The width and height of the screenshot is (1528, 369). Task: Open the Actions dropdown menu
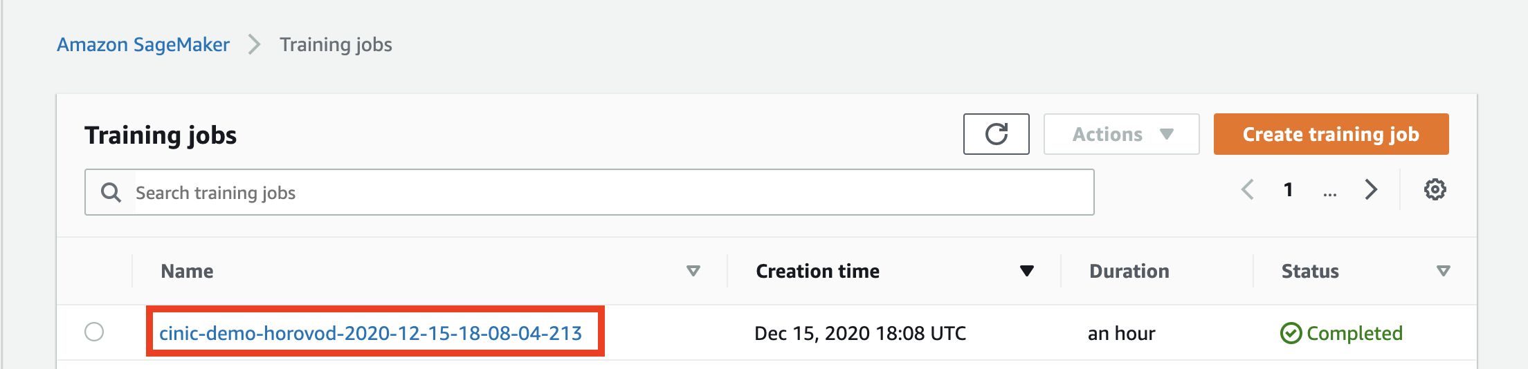pyautogui.click(x=1121, y=134)
